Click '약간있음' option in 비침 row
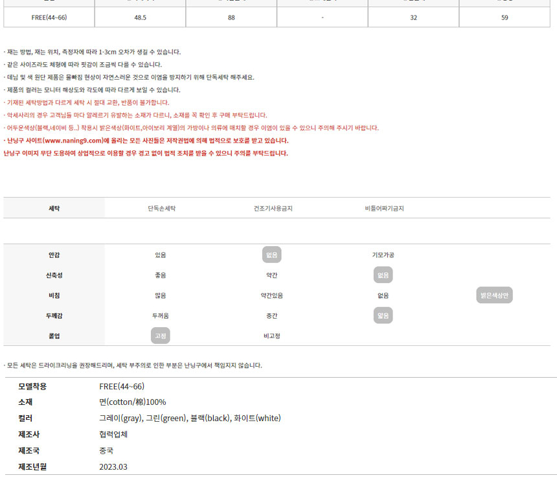Screen dimensions: 557x482 pyautogui.click(x=272, y=295)
